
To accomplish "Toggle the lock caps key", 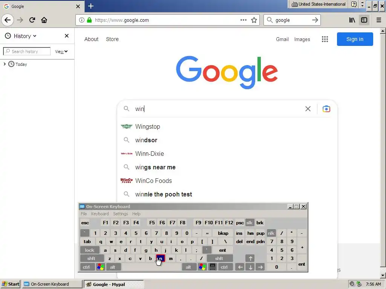I will (90, 250).
